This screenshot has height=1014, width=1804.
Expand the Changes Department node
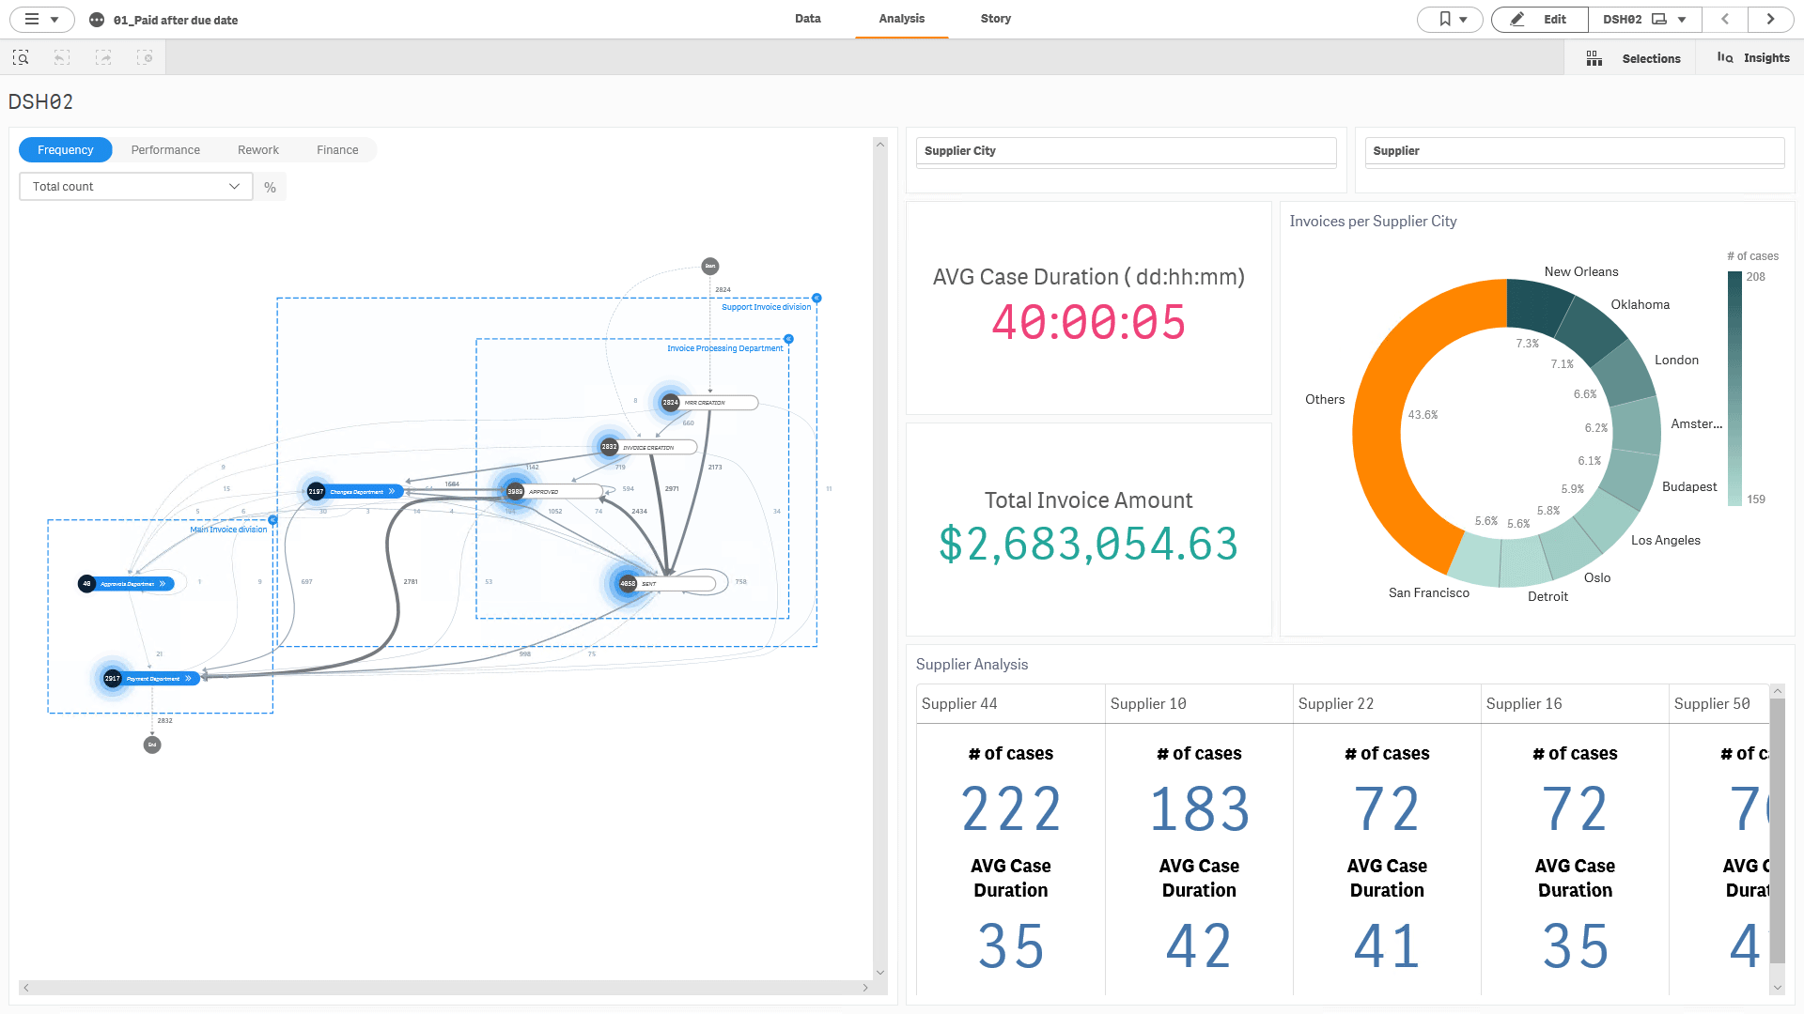[x=392, y=491]
